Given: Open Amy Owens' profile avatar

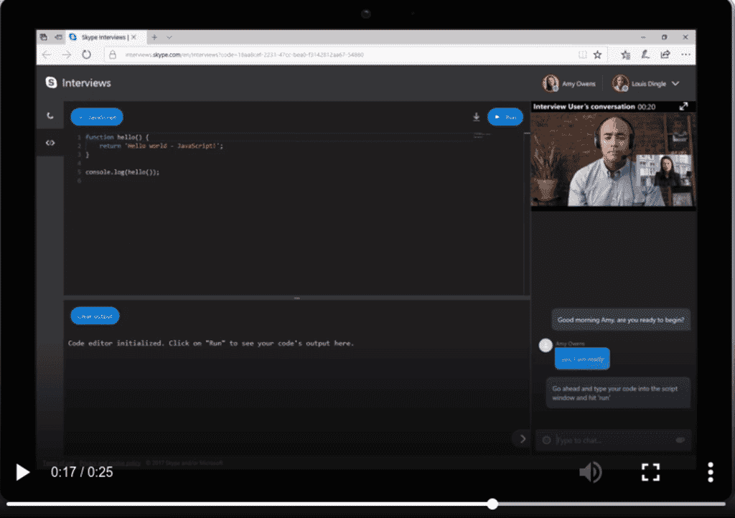Looking at the screenshot, I should [x=551, y=83].
